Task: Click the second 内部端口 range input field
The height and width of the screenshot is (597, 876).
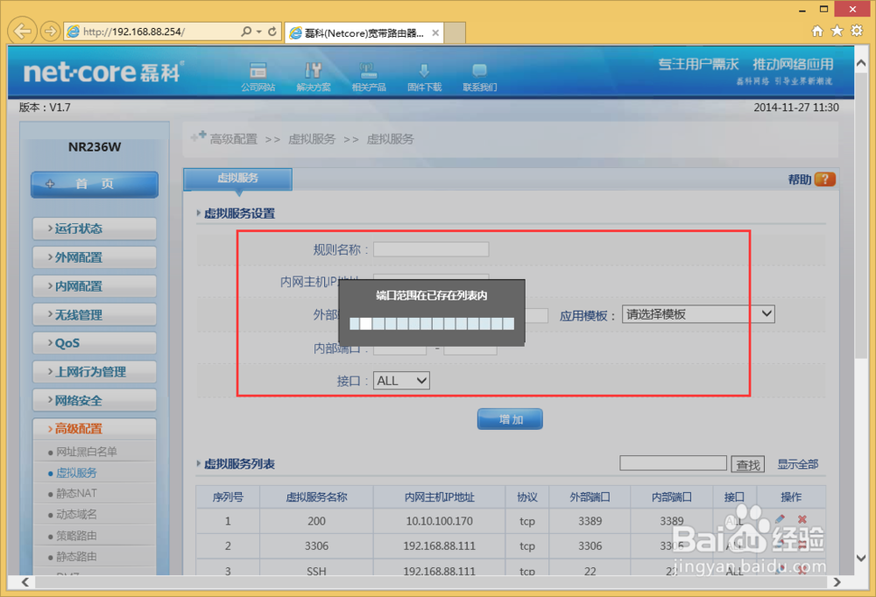Action: (x=470, y=348)
